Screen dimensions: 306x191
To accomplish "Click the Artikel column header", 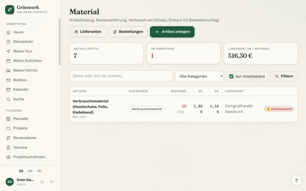I will tap(80, 91).
